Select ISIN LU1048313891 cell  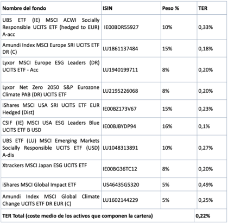(x=121, y=148)
